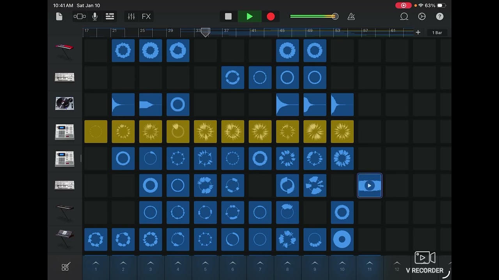Trigger red keyboard track cell in column 2
Screen dimensions: 499x280
click(123, 51)
